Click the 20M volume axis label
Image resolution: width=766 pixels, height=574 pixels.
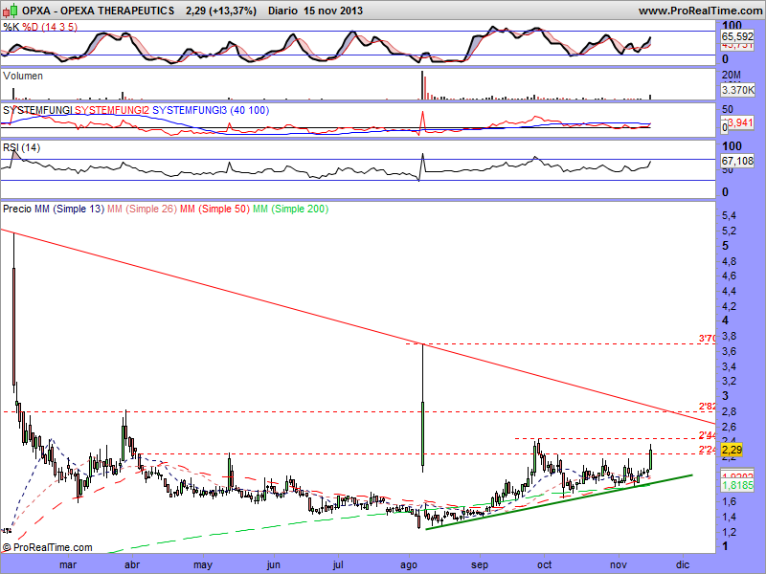click(732, 76)
